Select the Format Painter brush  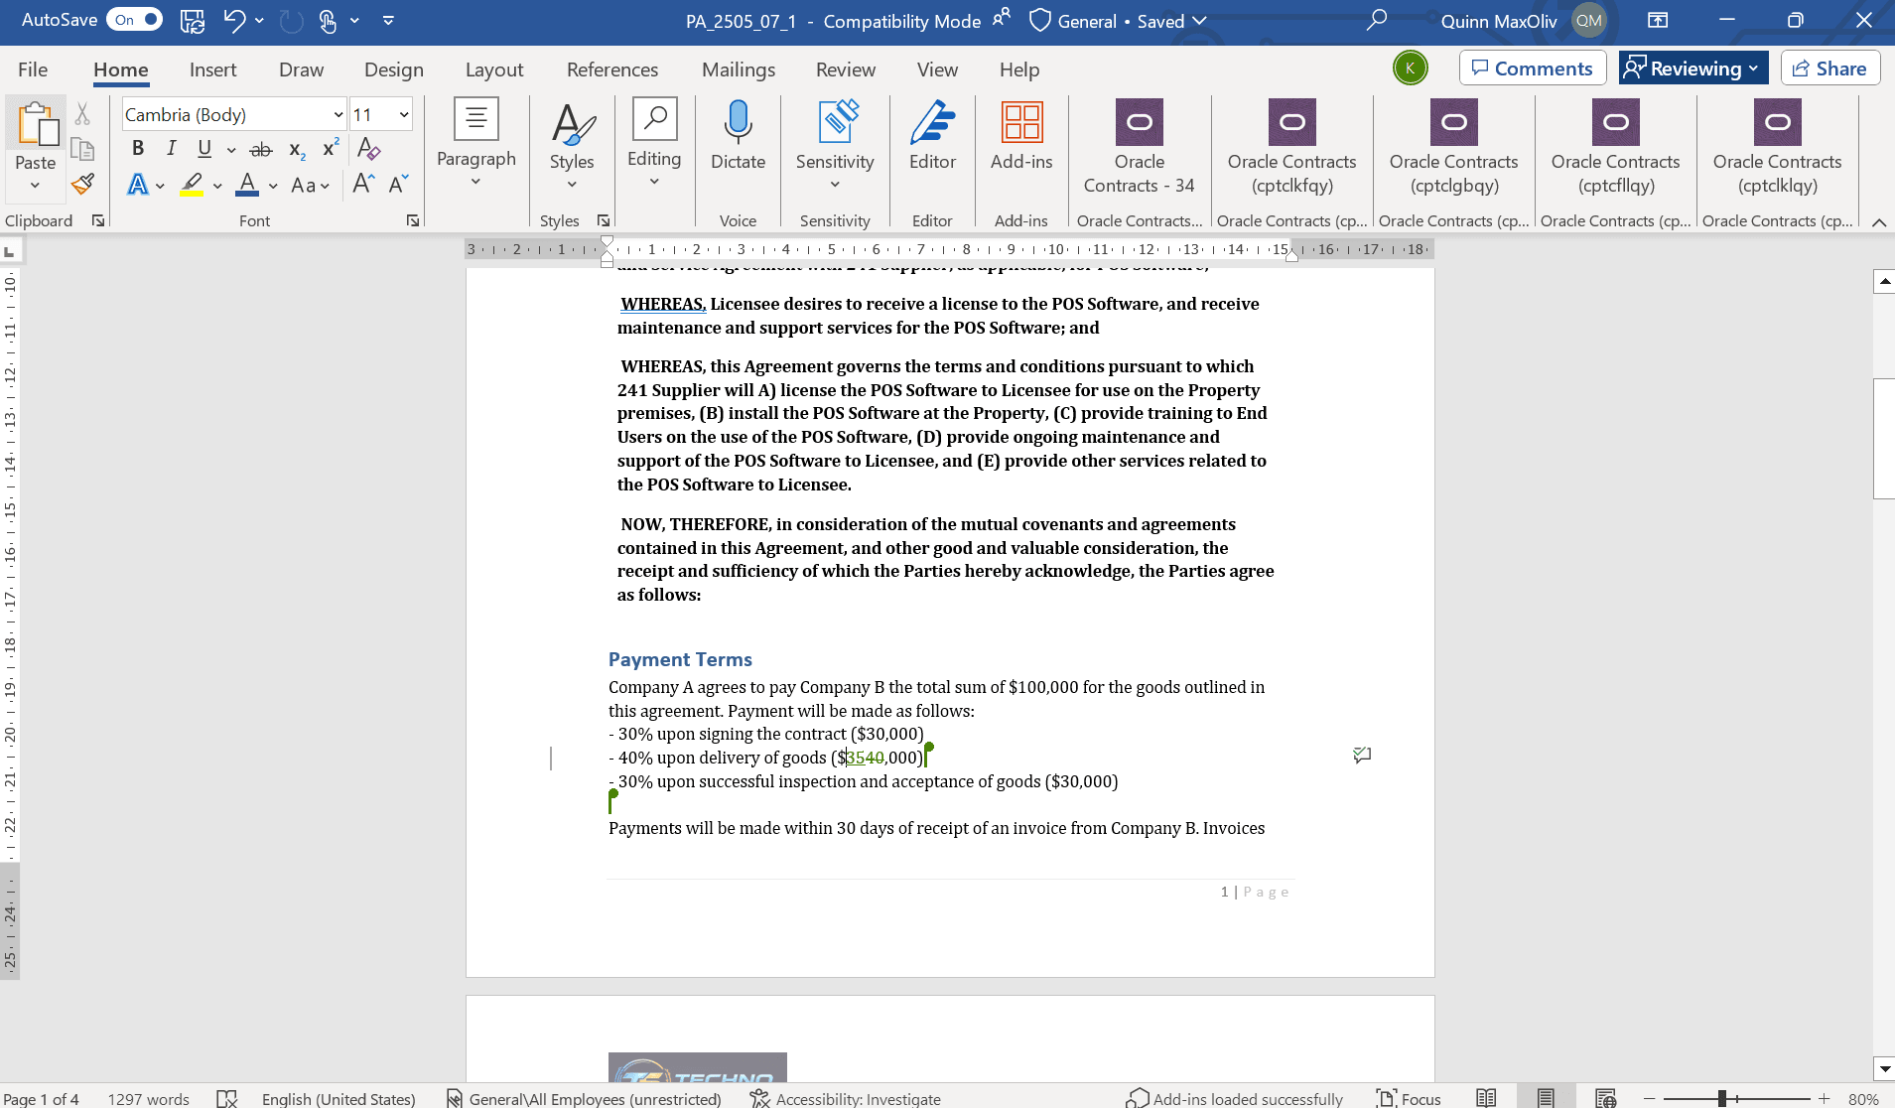coord(83,184)
